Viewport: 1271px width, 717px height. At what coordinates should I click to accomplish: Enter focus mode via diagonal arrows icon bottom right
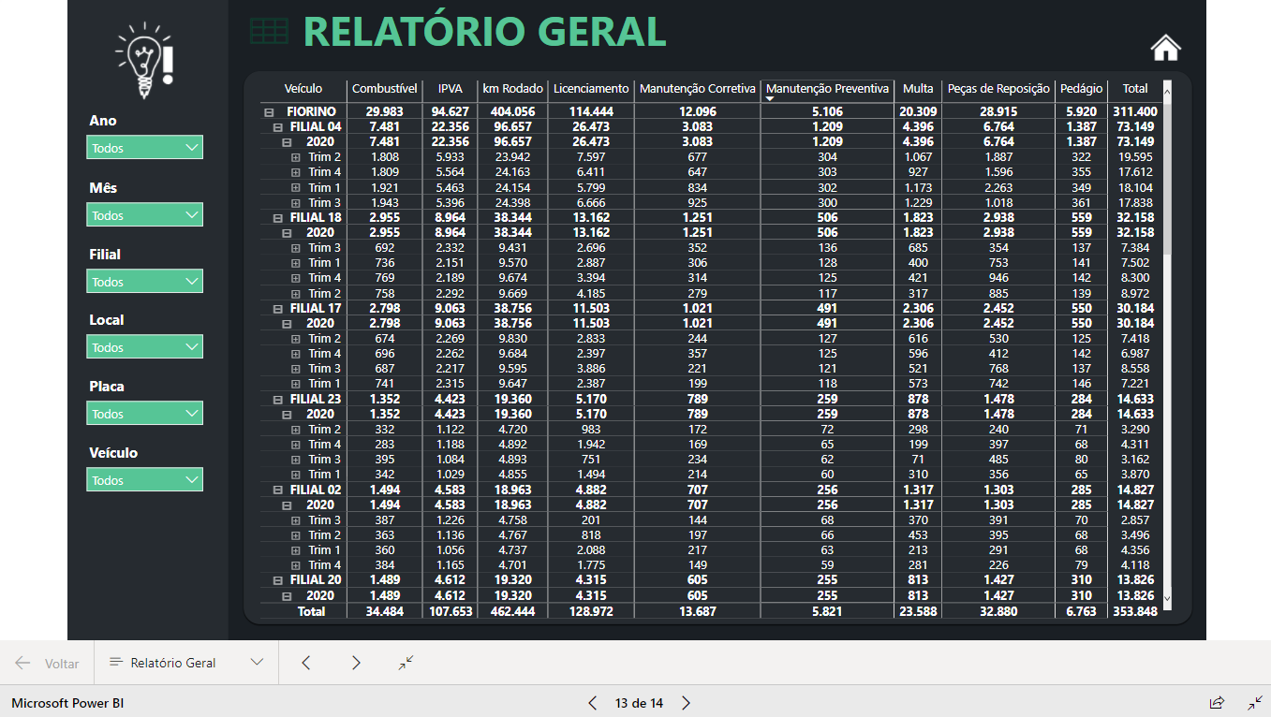click(1255, 703)
